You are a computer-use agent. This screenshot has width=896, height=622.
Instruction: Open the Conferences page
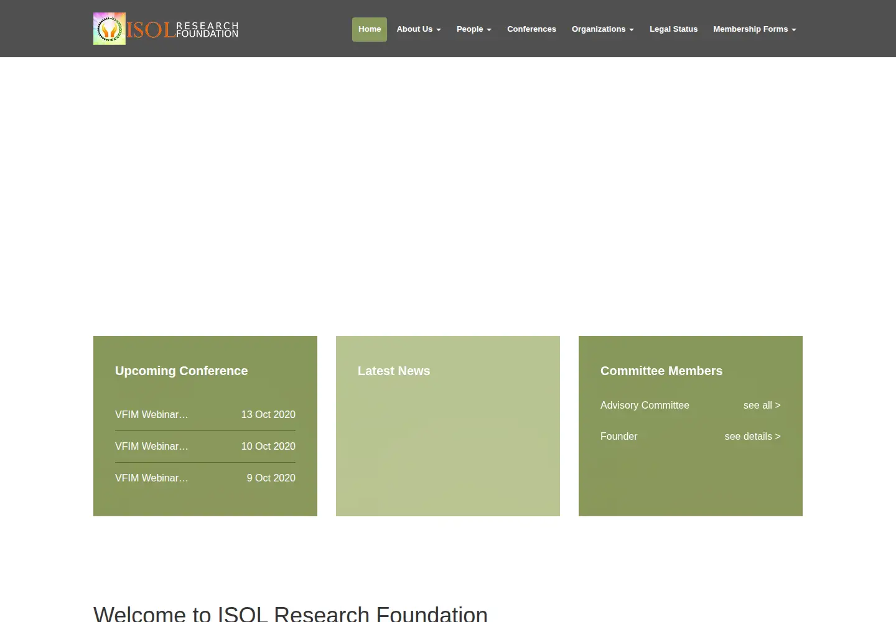(531, 29)
